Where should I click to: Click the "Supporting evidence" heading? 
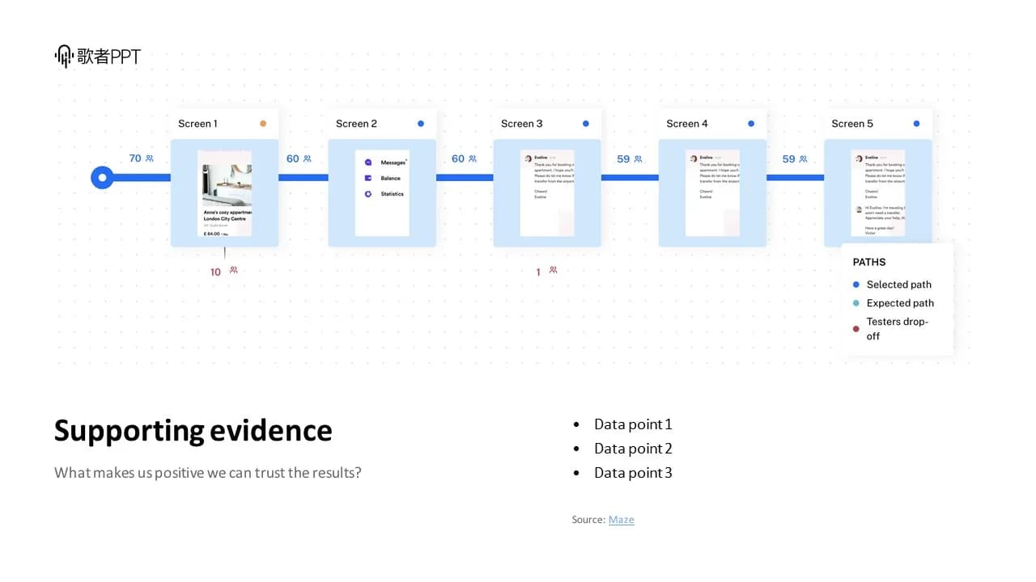click(193, 431)
